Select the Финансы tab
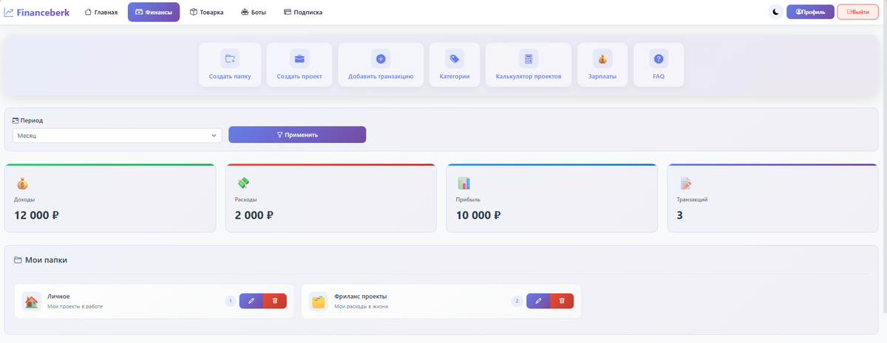The image size is (887, 343). [154, 12]
